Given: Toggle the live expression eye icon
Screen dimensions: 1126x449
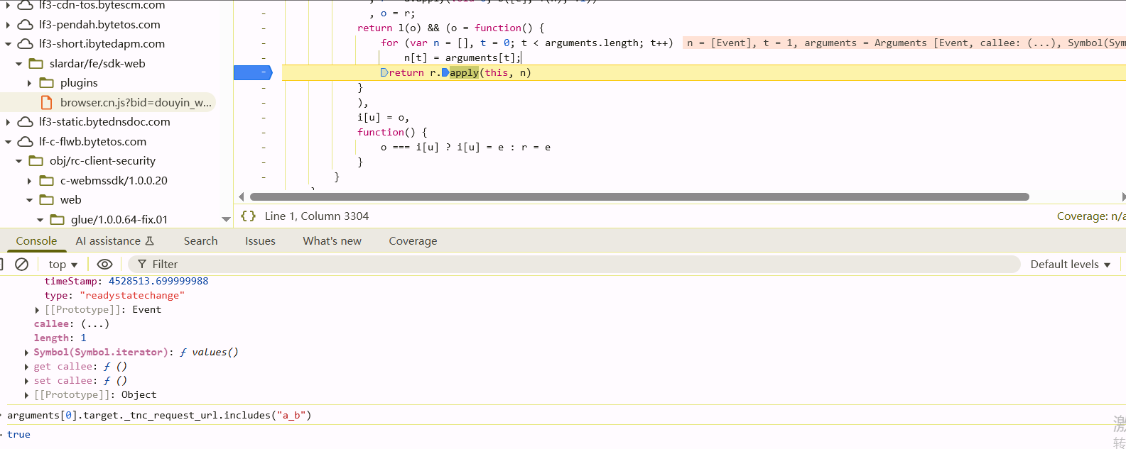Looking at the screenshot, I should [x=104, y=264].
